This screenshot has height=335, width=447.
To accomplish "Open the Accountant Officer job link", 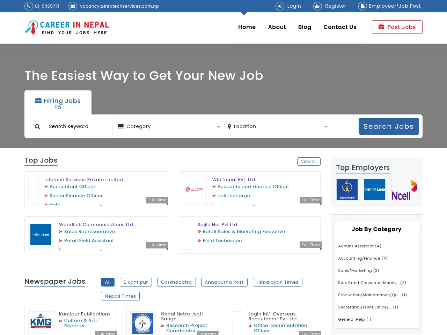I will (72, 187).
